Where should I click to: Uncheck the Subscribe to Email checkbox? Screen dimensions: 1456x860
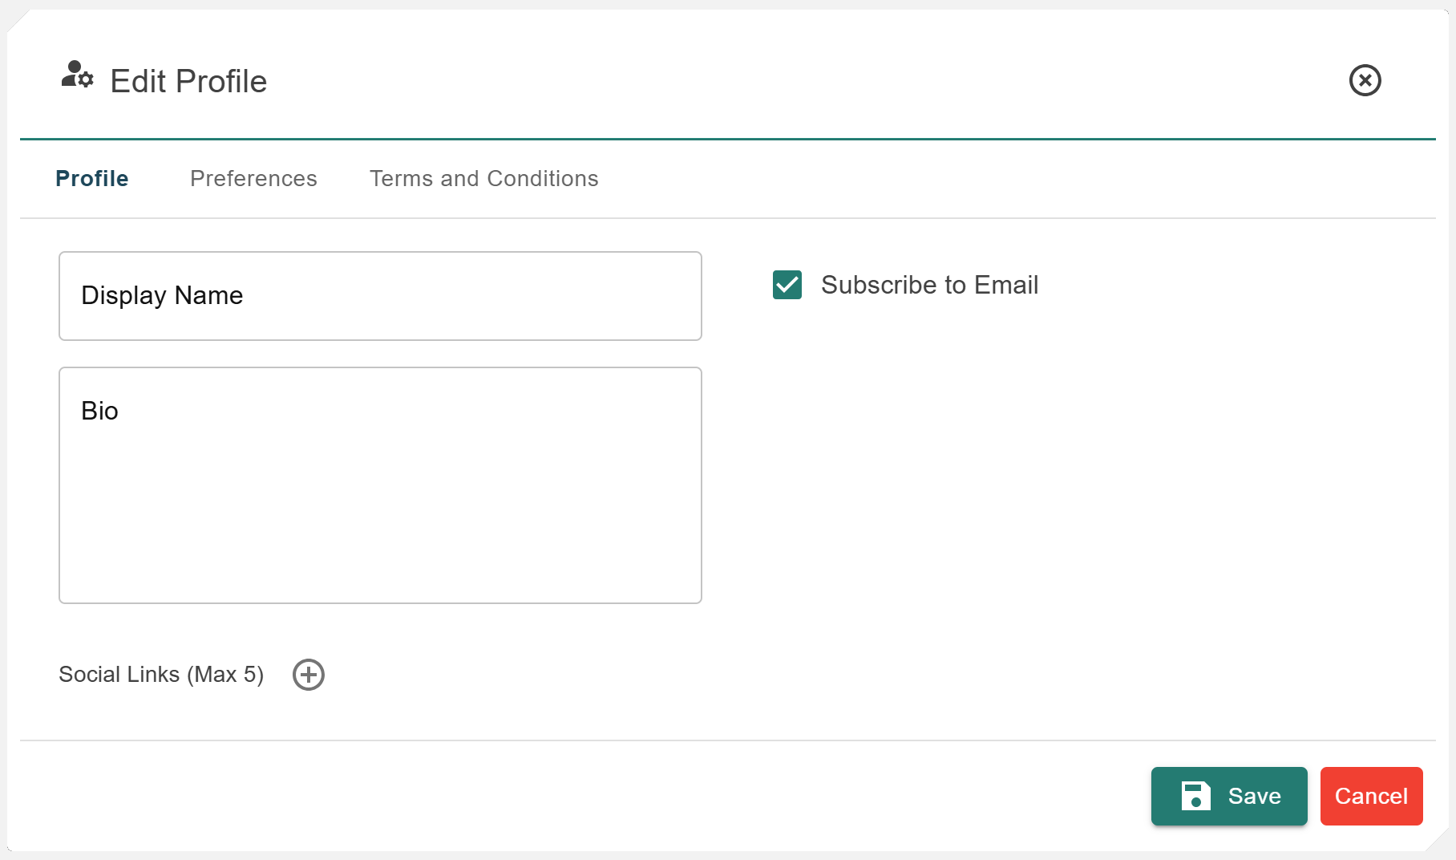(787, 285)
